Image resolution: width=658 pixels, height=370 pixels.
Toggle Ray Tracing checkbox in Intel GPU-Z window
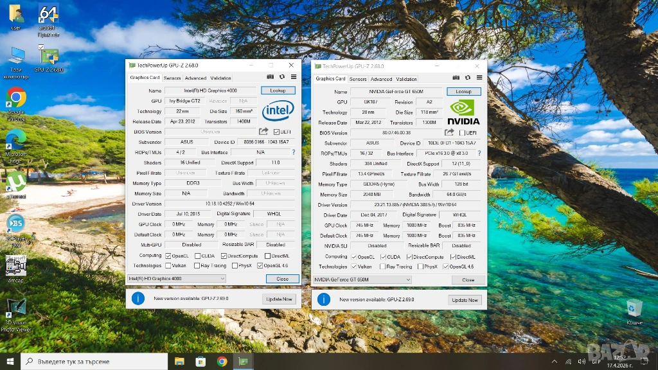click(197, 265)
